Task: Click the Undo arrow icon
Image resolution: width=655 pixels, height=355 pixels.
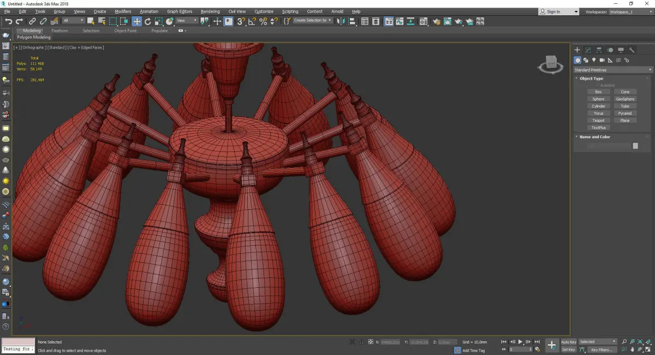Action: click(8, 21)
